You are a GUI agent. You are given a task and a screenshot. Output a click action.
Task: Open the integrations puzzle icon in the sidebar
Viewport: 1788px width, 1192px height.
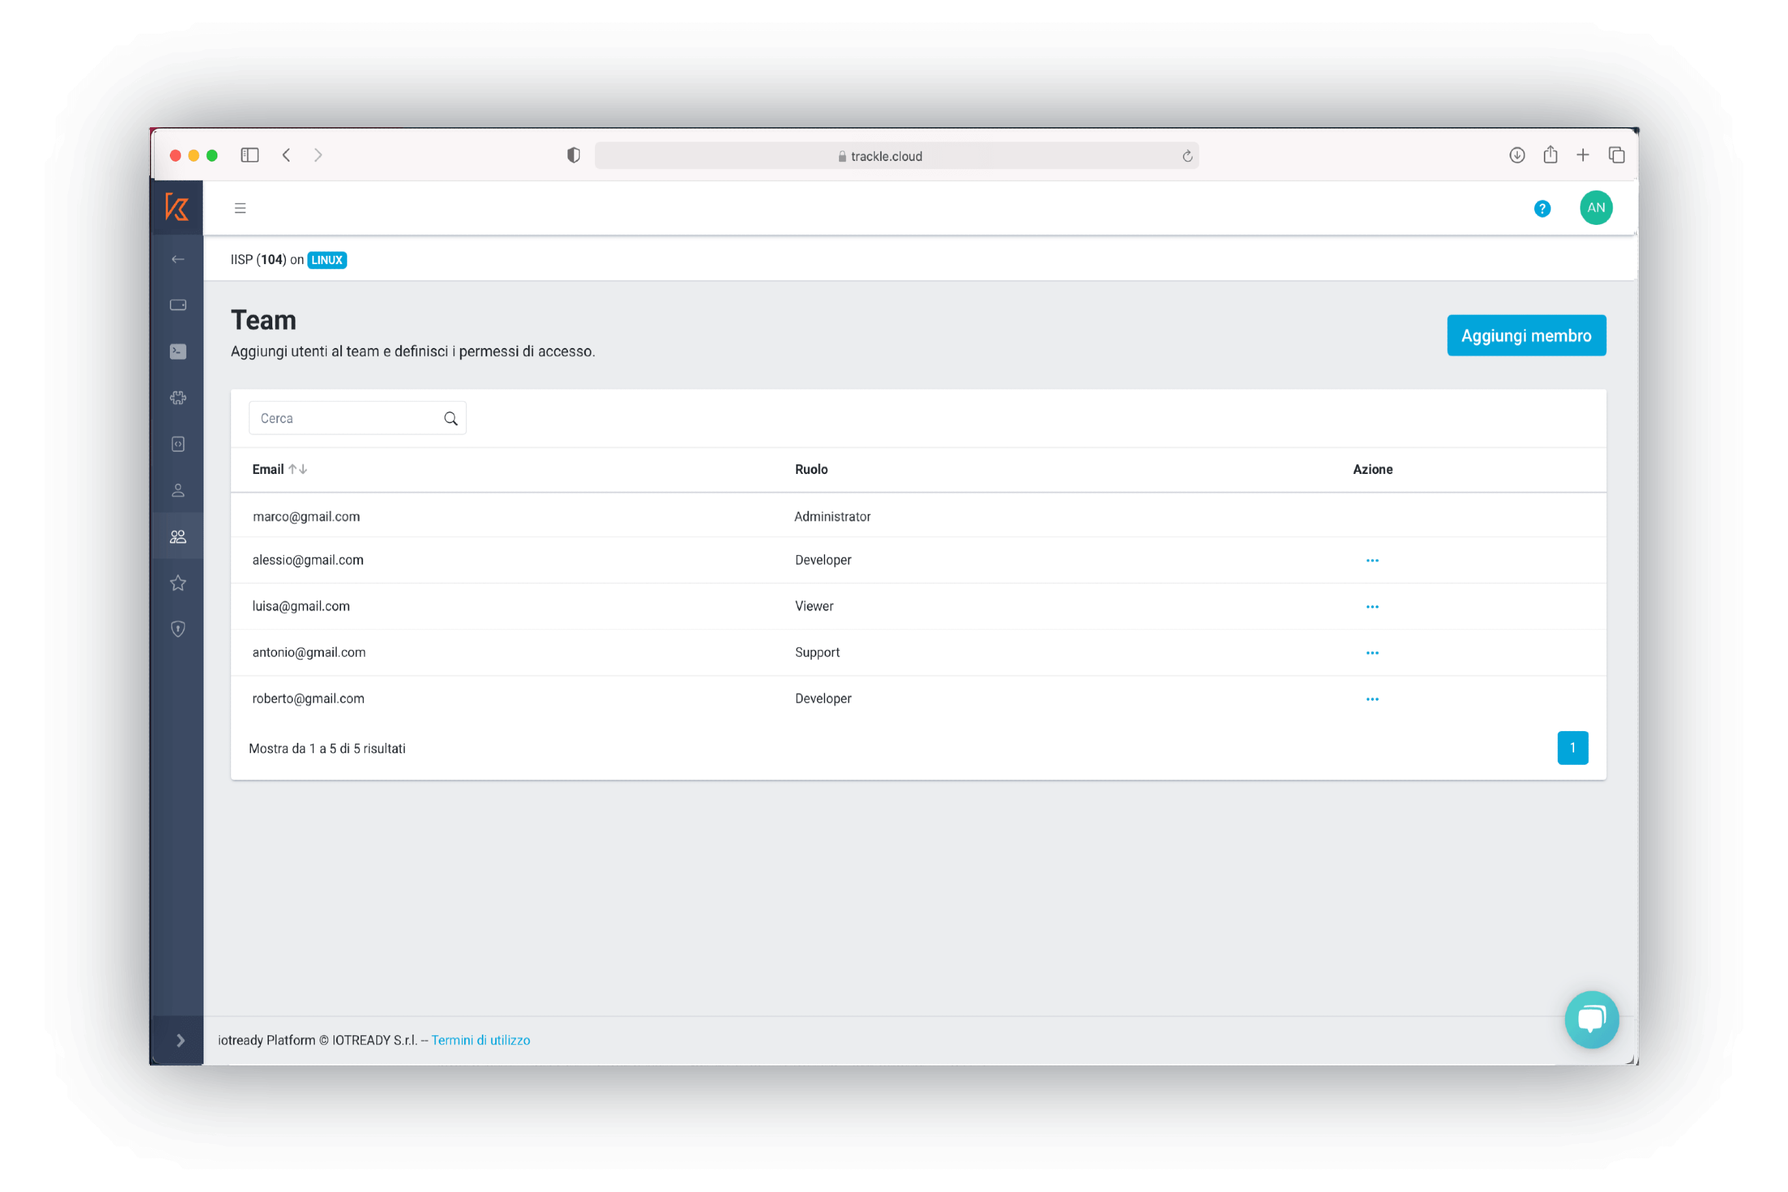178,398
